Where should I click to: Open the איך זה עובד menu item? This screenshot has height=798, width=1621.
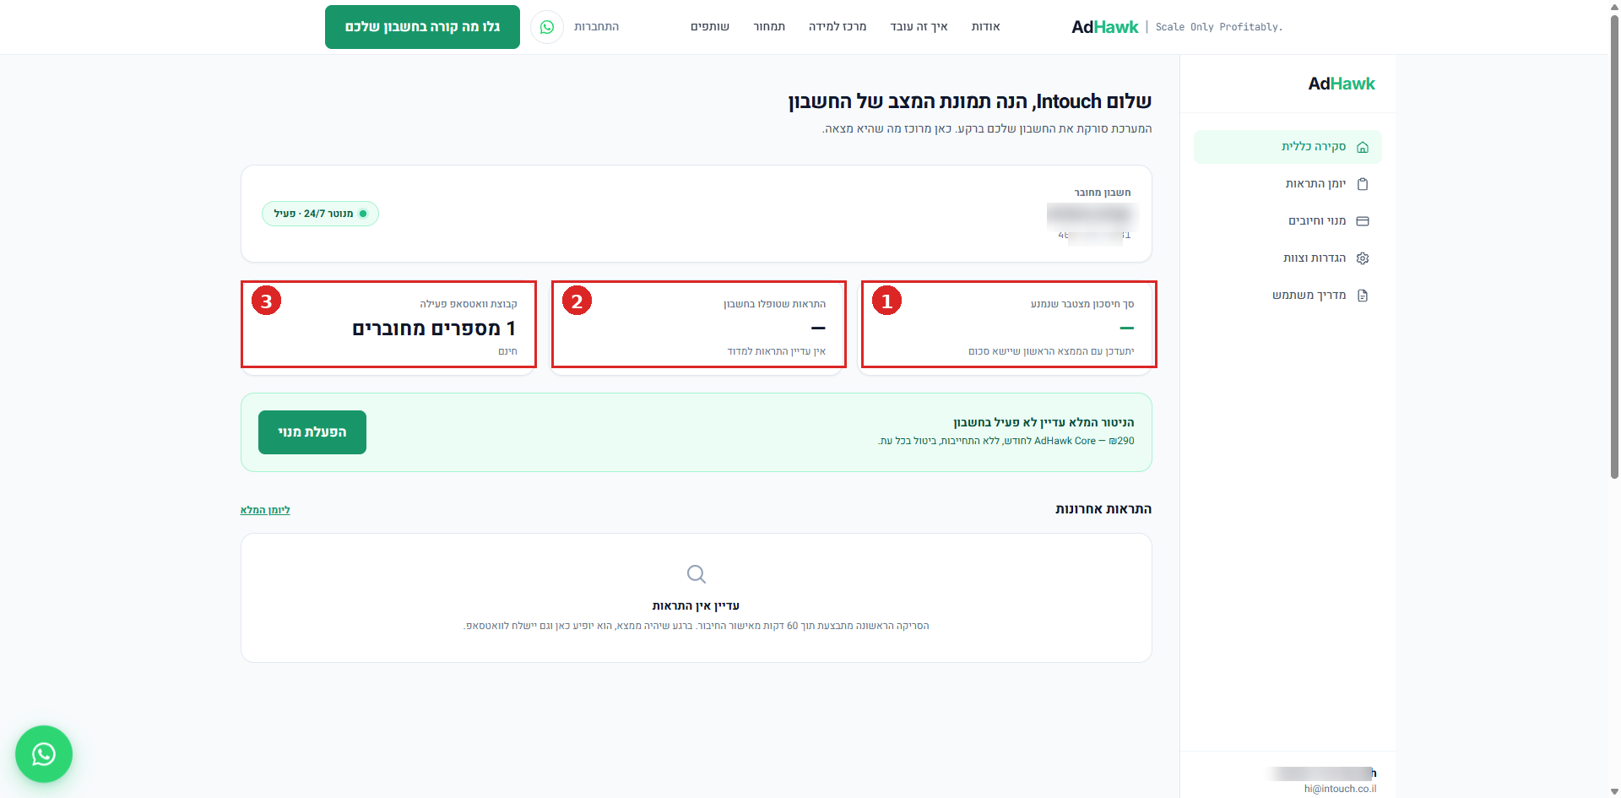[919, 27]
